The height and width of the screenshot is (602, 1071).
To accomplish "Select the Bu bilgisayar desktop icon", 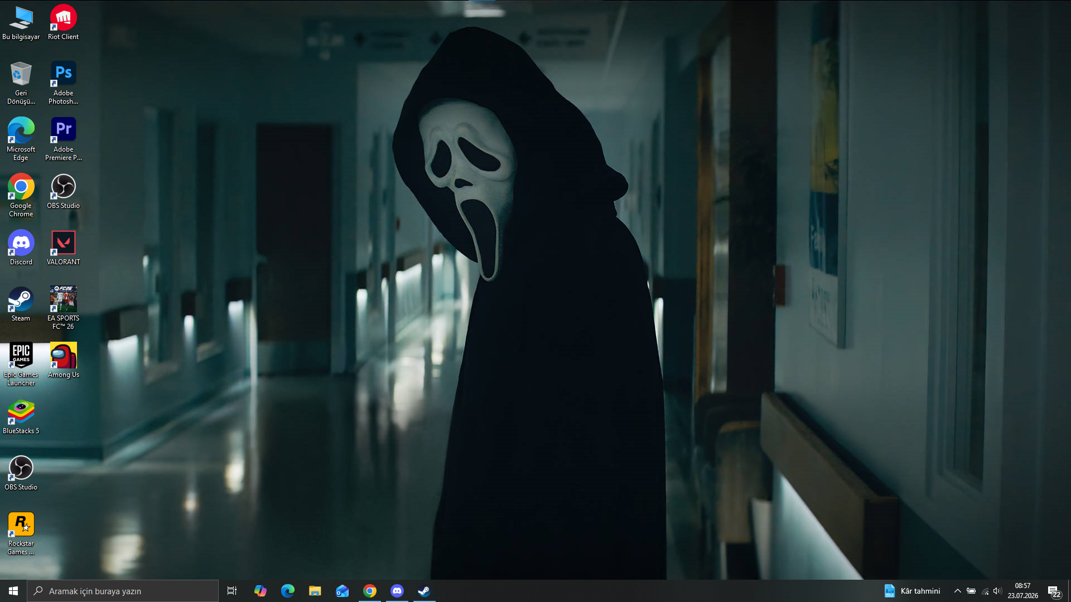I will click(x=21, y=23).
